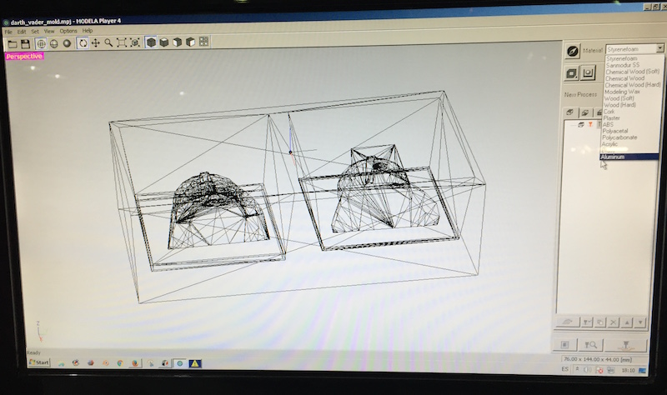Open the Set menu
The height and width of the screenshot is (395, 667).
click(x=35, y=32)
